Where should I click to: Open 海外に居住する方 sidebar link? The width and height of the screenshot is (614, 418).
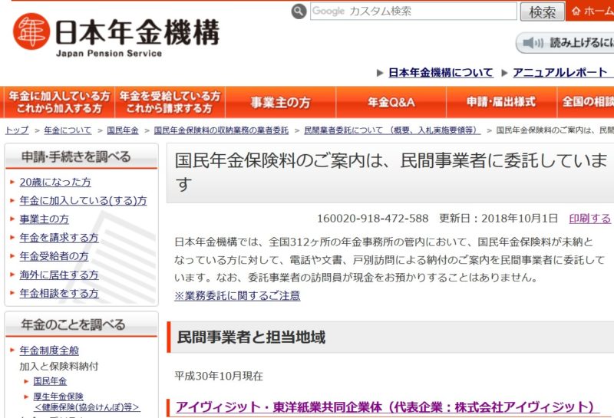click(59, 275)
